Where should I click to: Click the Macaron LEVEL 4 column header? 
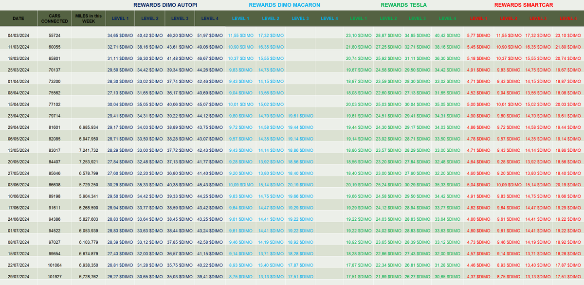(x=329, y=18)
